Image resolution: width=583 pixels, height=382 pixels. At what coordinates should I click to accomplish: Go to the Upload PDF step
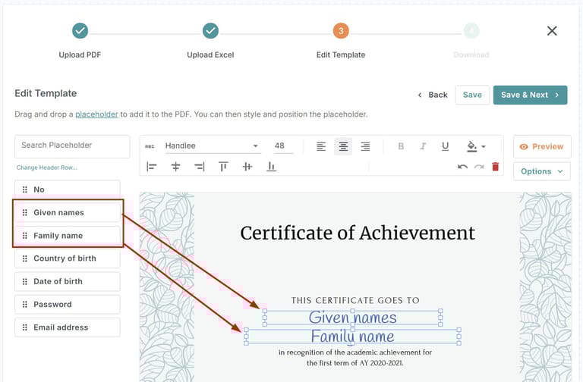tap(80, 31)
